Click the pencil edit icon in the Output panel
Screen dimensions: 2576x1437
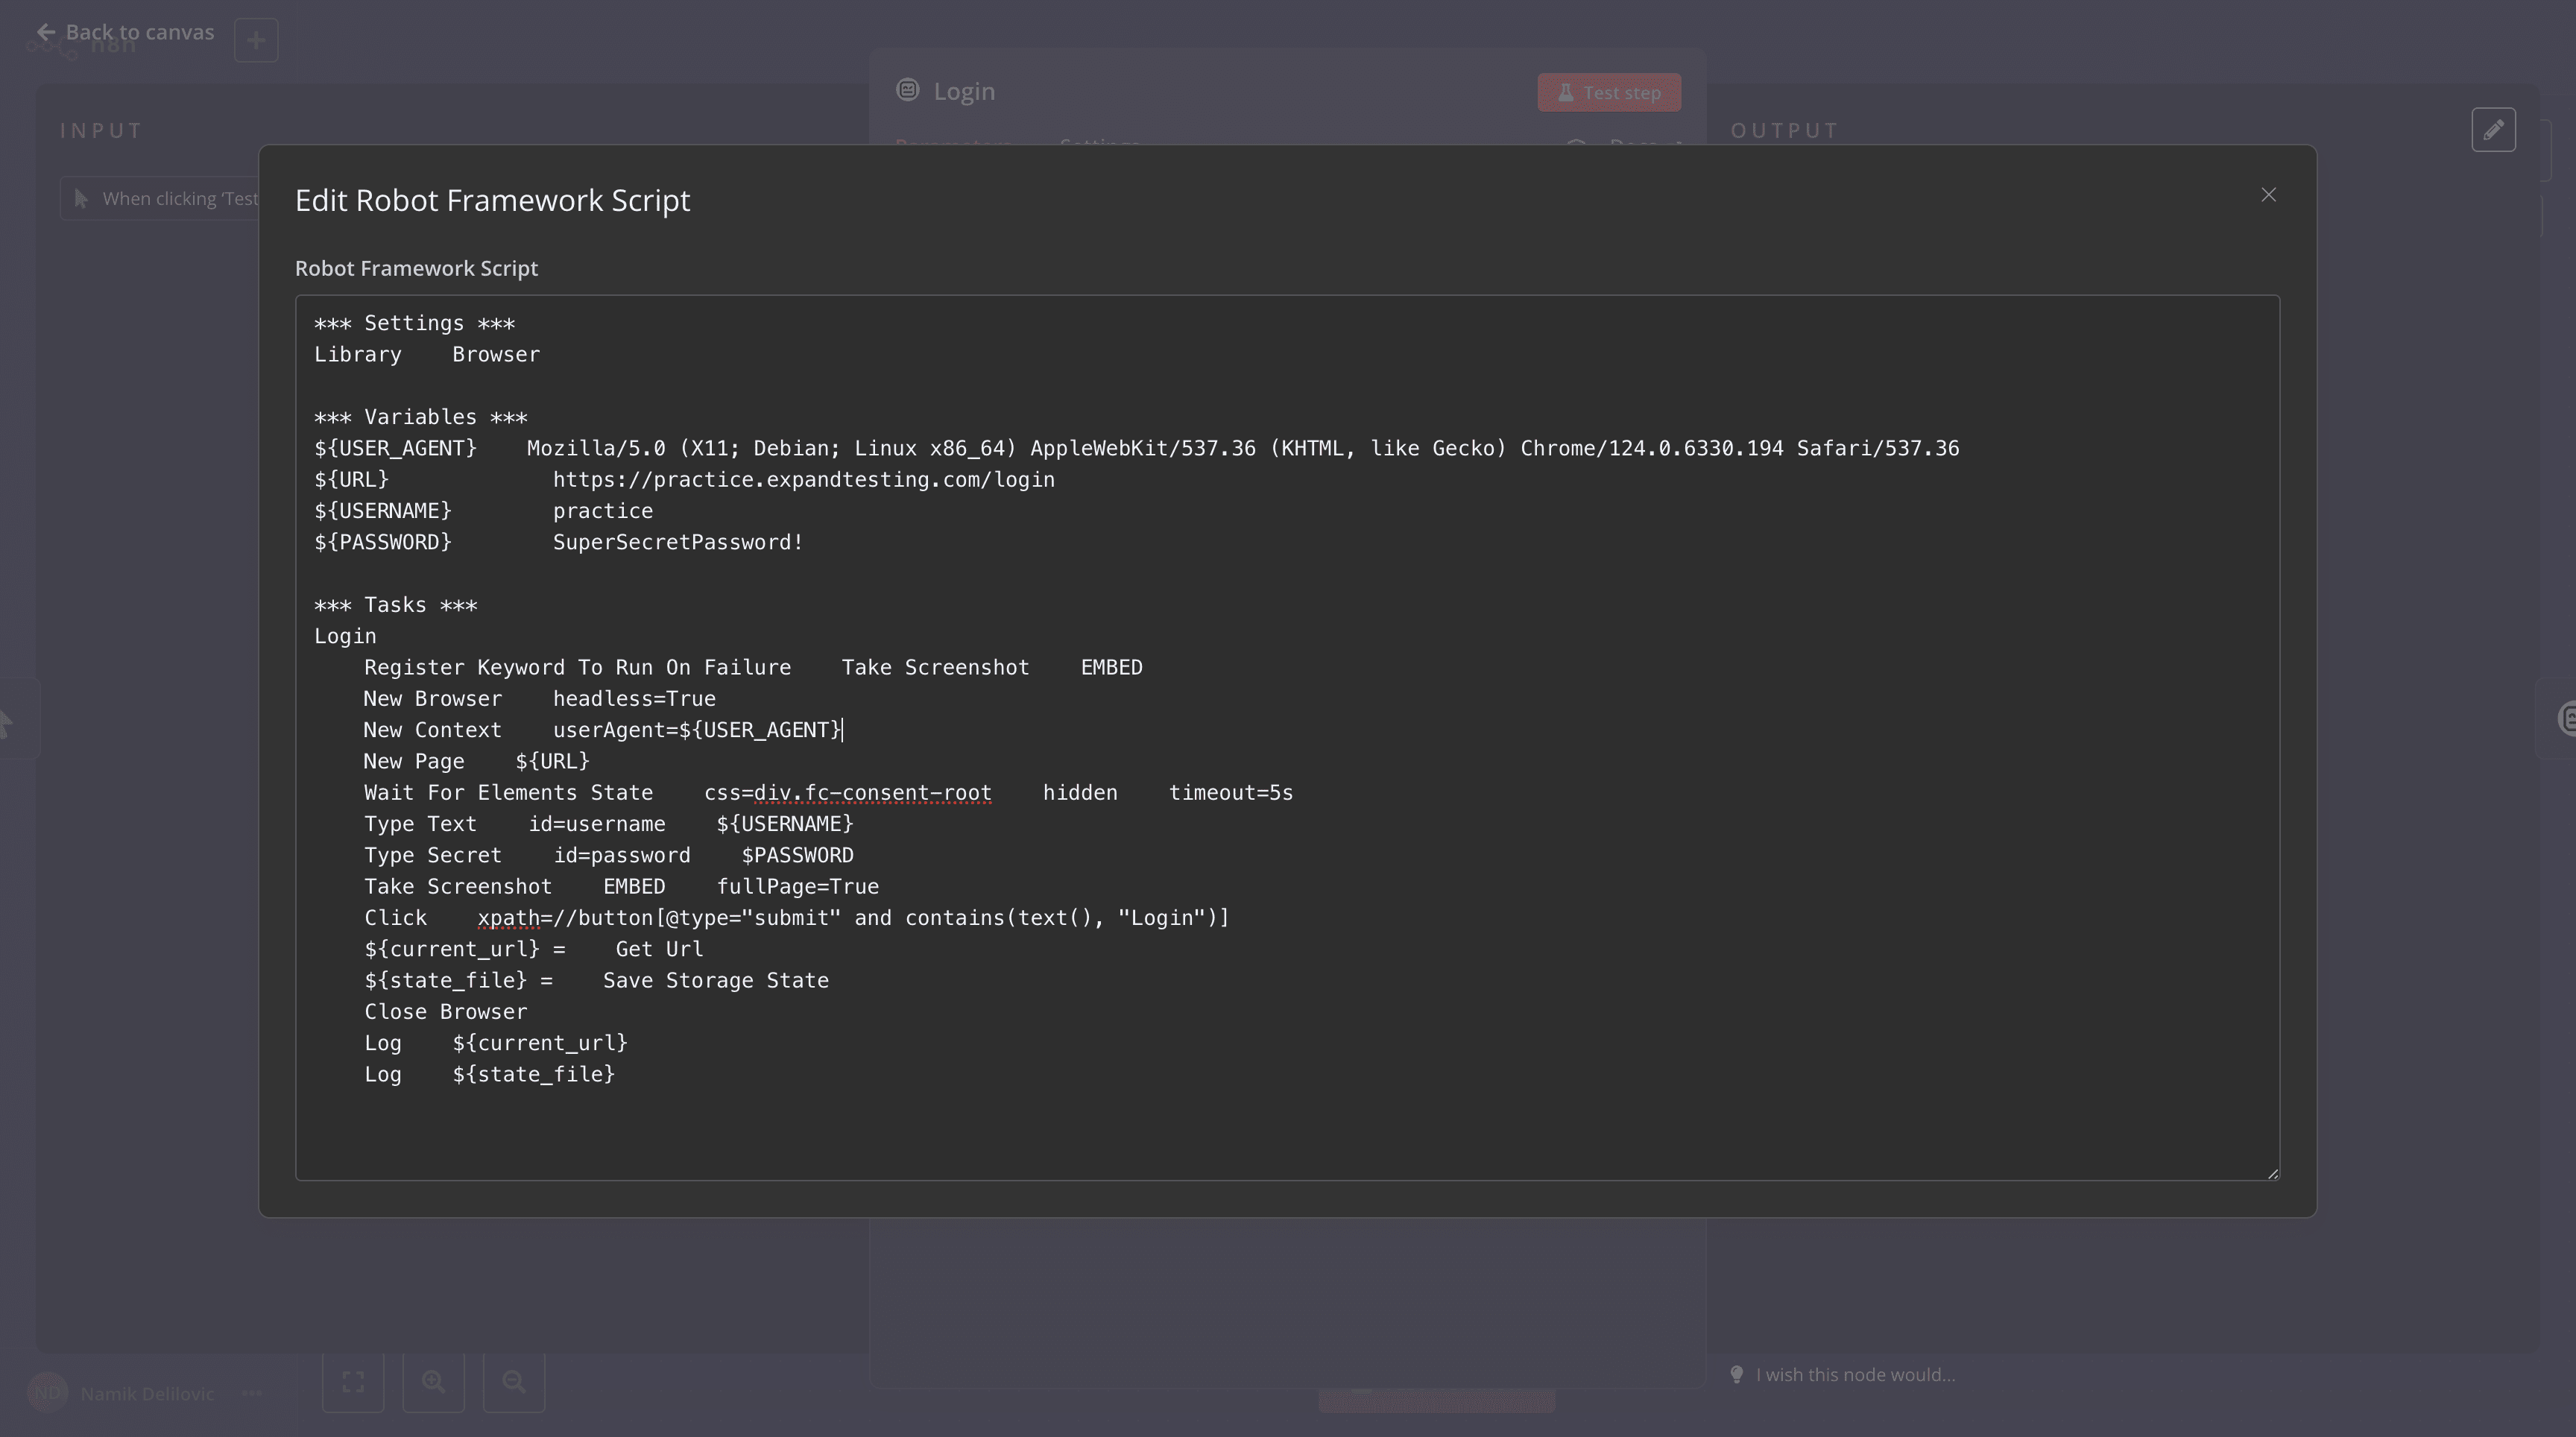pyautogui.click(x=2494, y=129)
